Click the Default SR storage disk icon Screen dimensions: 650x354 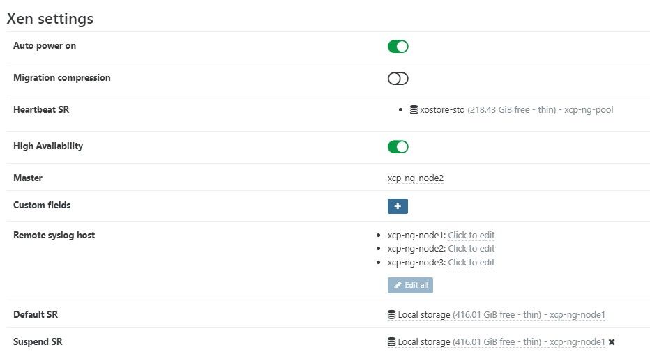click(x=392, y=315)
